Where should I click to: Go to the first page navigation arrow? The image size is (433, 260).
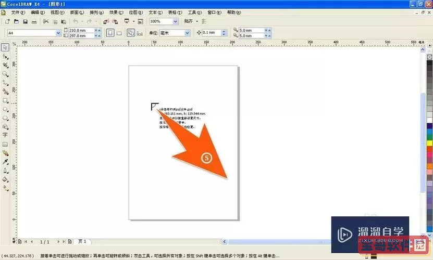[26, 241]
